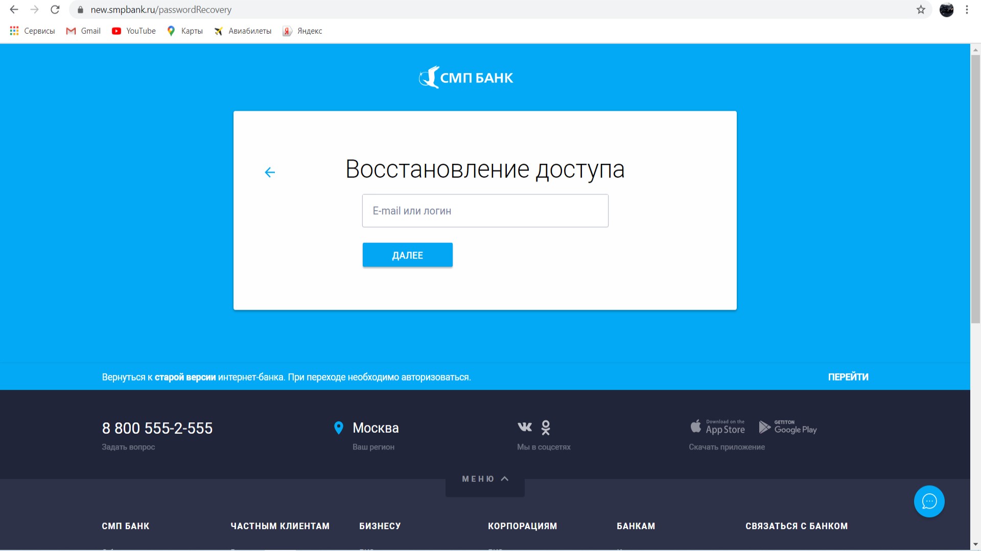Click phone number 8 800 555-2-555
Image resolution: width=981 pixels, height=551 pixels.
coord(157,428)
